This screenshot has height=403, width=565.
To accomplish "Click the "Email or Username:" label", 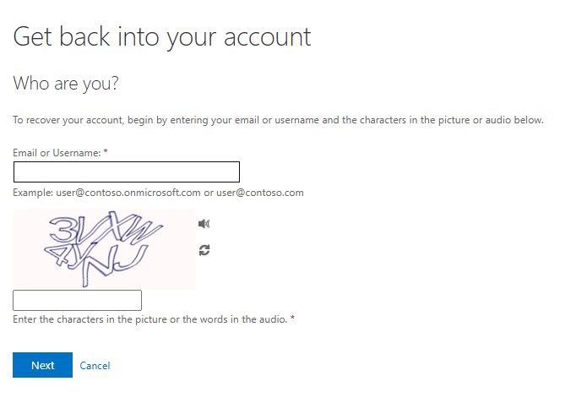I will coord(57,153).
